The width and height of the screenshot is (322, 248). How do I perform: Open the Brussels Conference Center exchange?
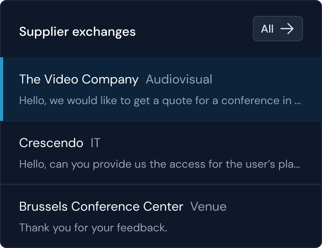pos(101,206)
